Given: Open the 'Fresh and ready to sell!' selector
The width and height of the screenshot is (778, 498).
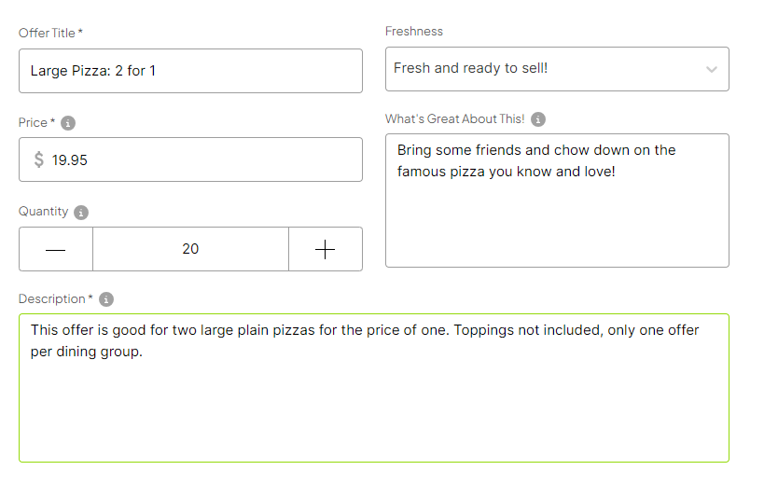Looking at the screenshot, I should [541, 69].
